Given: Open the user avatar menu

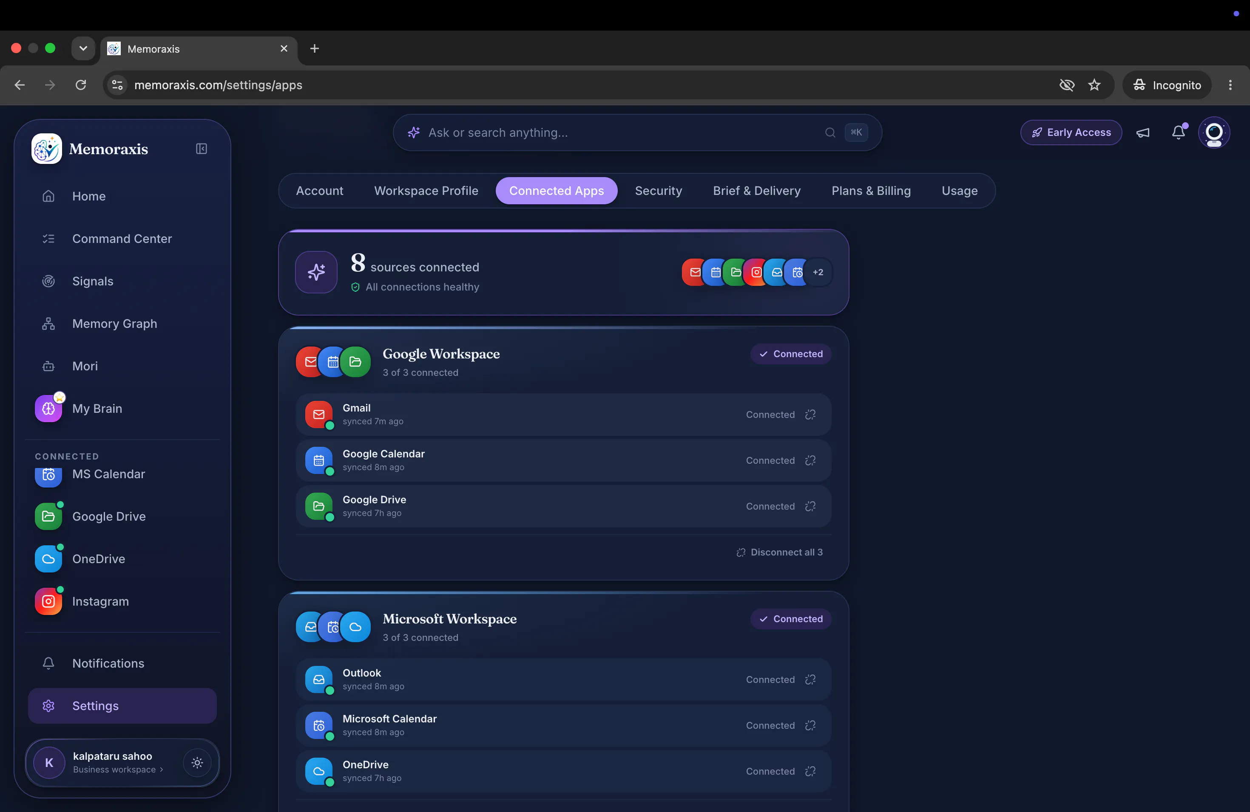Looking at the screenshot, I should click(x=1214, y=133).
